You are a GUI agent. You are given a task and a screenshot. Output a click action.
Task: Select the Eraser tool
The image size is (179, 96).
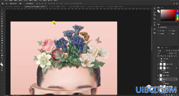coord(2,36)
